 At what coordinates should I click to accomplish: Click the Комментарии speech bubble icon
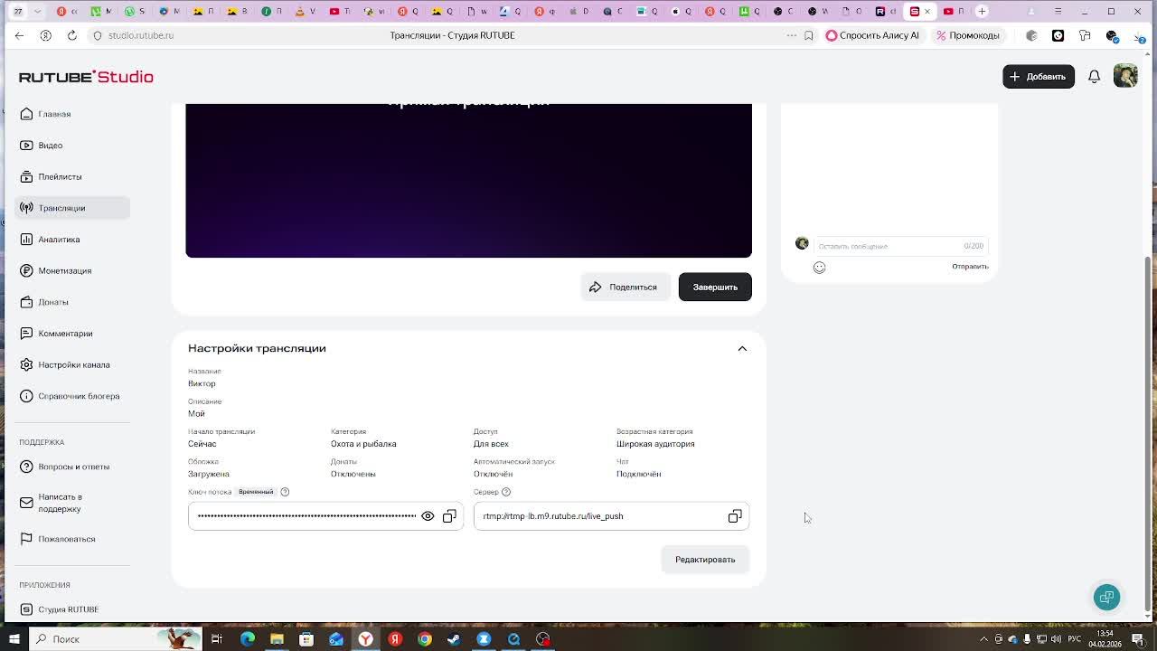(x=26, y=334)
